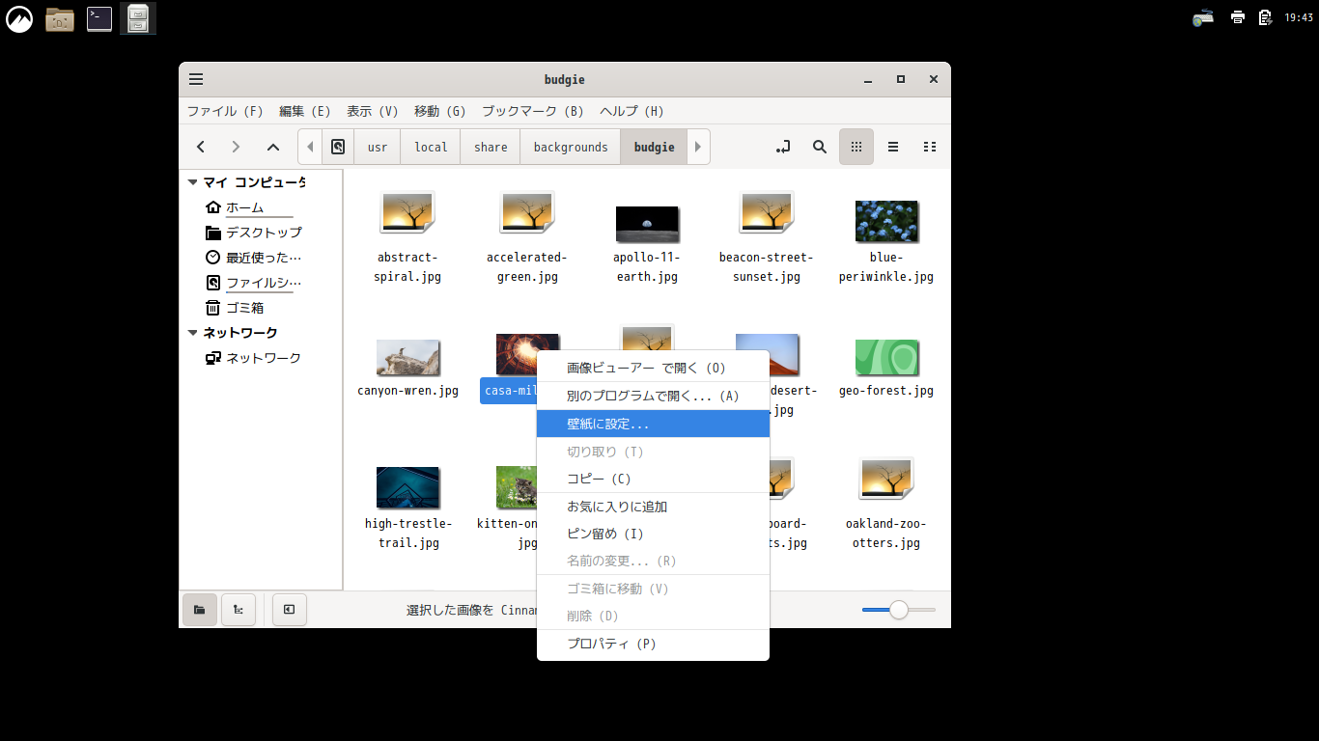Image resolution: width=1319 pixels, height=741 pixels.
Task: Click the budgie path segment
Action: click(x=654, y=147)
